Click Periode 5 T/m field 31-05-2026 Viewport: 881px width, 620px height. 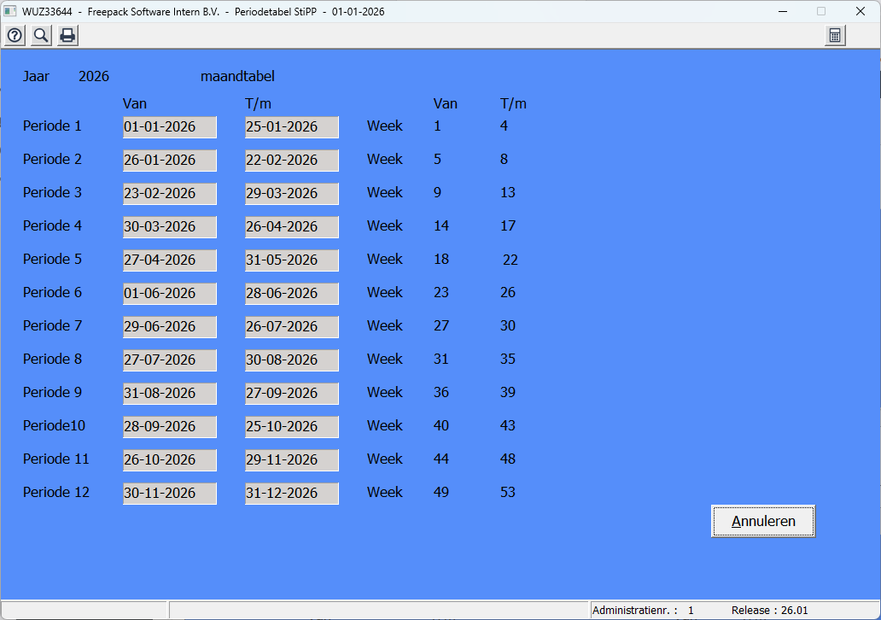291,260
